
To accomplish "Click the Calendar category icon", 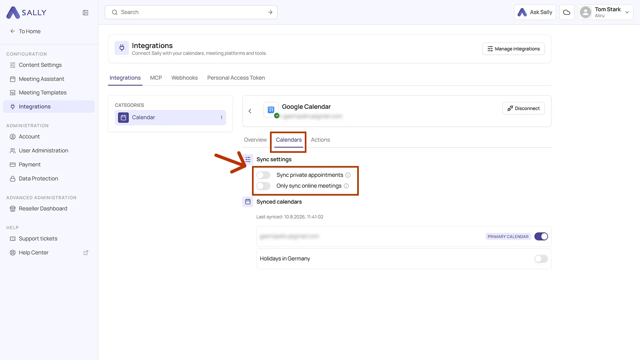I will pos(124,118).
